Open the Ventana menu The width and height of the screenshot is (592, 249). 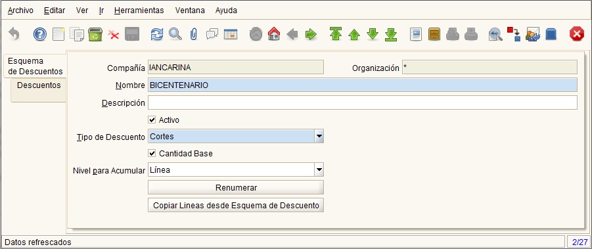tap(190, 11)
